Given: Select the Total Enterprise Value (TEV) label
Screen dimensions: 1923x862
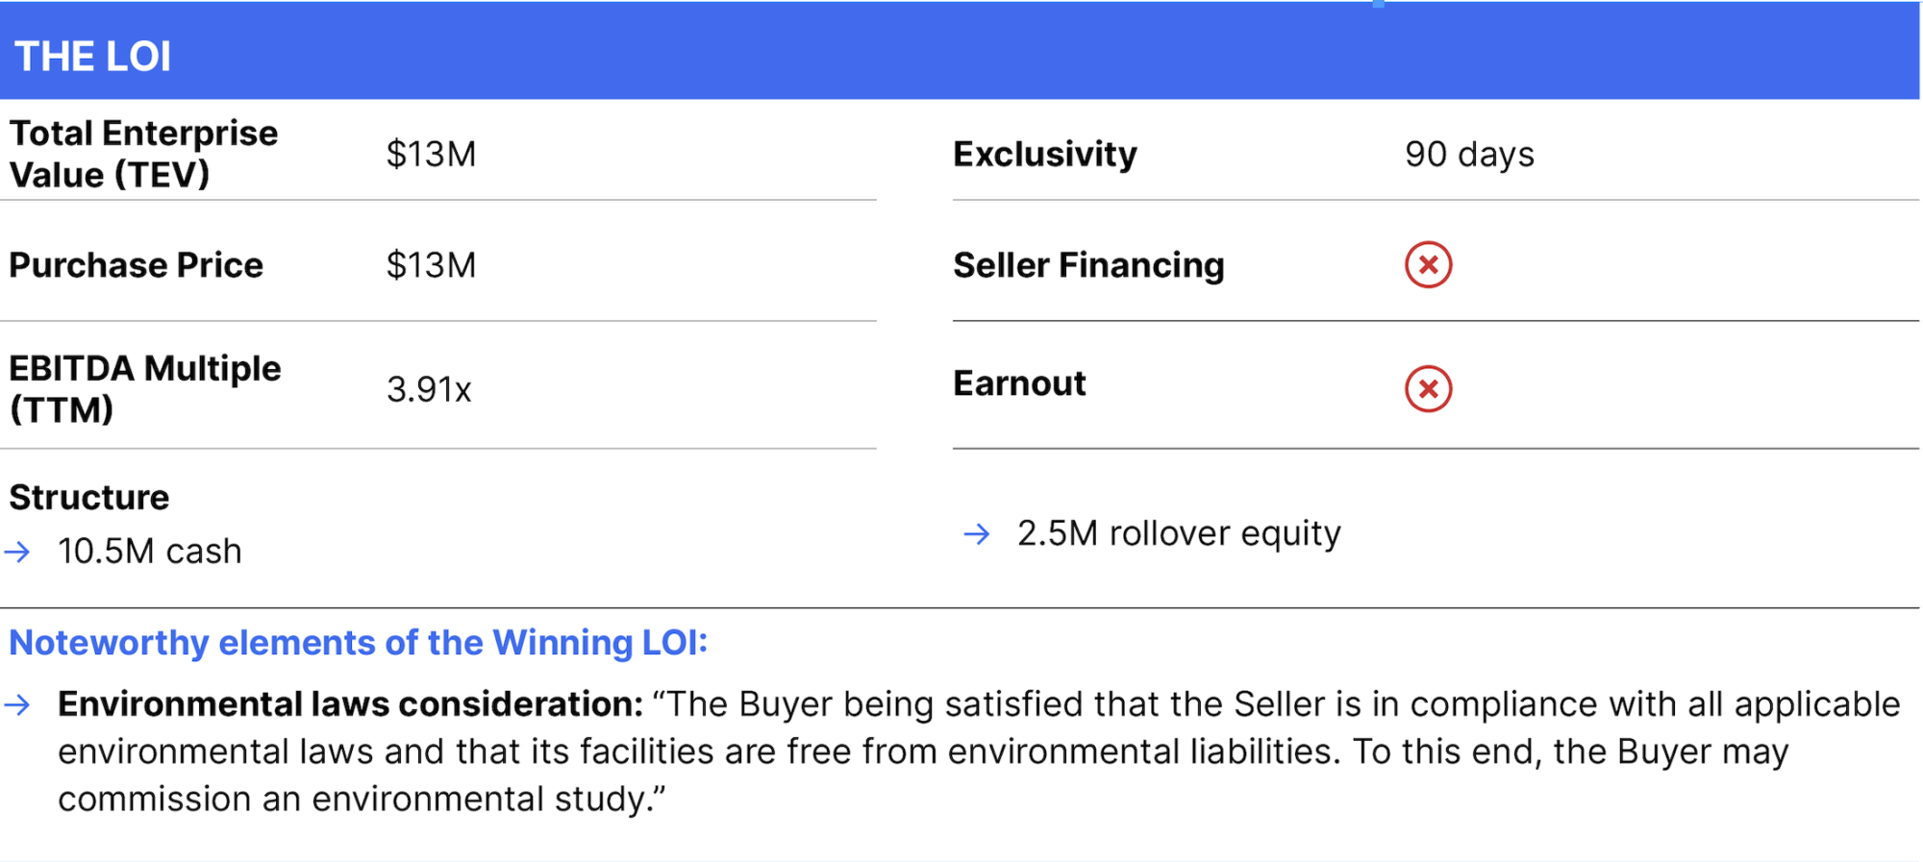Looking at the screenshot, I should (143, 154).
